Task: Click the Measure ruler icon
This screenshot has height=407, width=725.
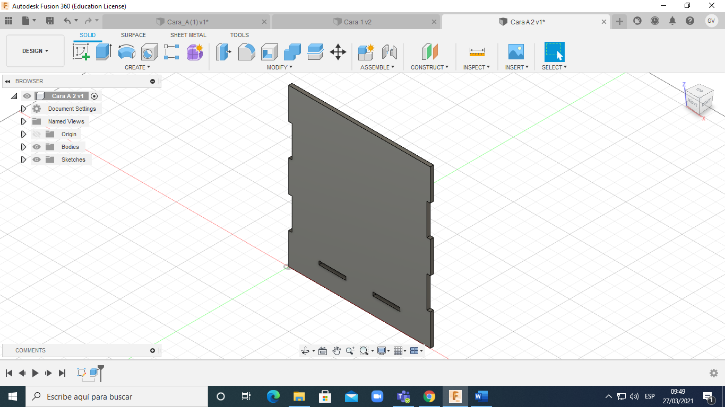Action: pyautogui.click(x=477, y=52)
